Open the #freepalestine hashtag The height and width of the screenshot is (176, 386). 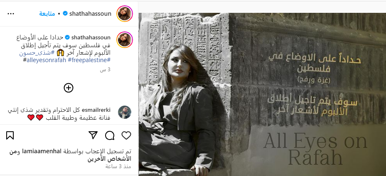pyautogui.click(x=89, y=60)
